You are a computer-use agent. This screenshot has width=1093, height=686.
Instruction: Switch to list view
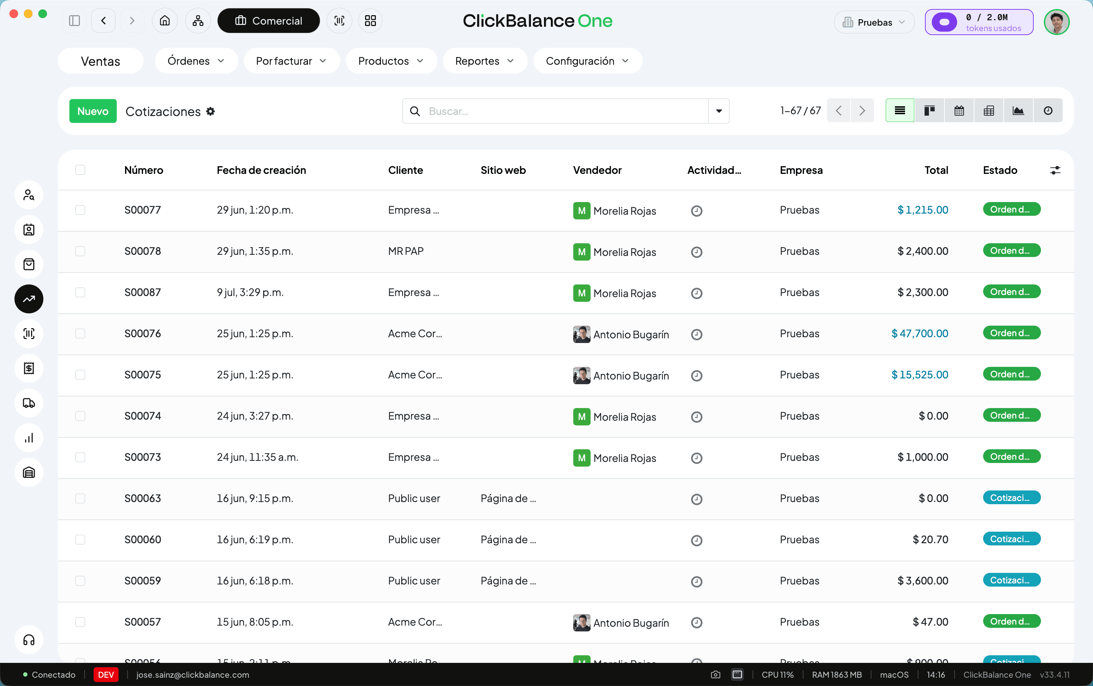[x=900, y=111]
